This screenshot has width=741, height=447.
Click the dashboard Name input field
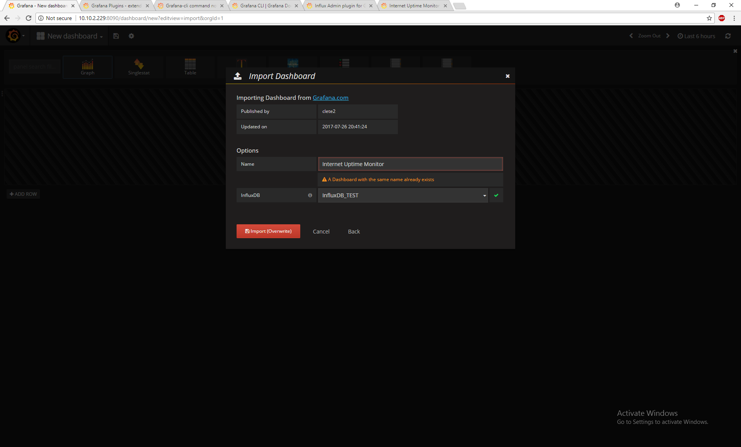(410, 164)
